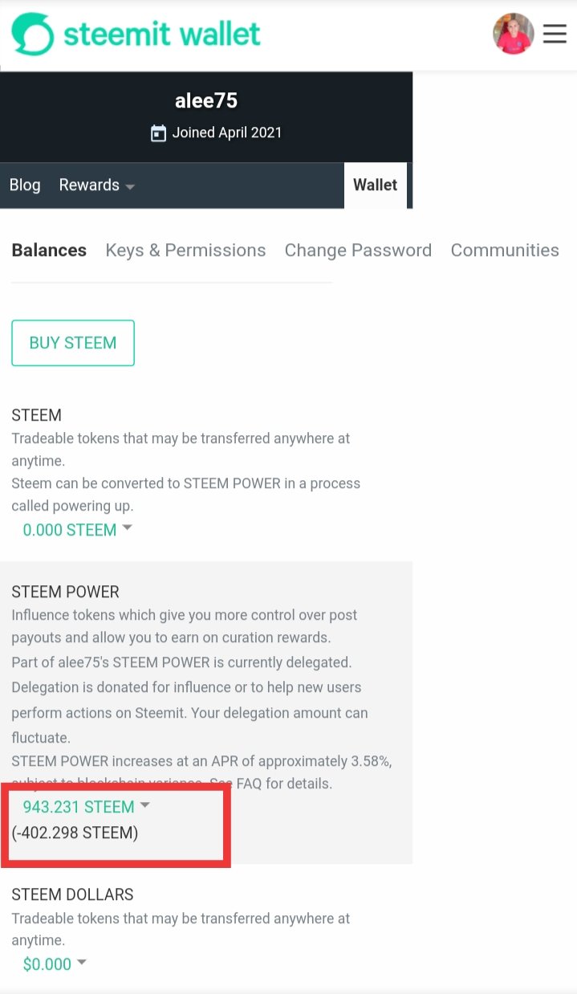Expand the Rewards dropdown
The image size is (577, 994).
(97, 185)
